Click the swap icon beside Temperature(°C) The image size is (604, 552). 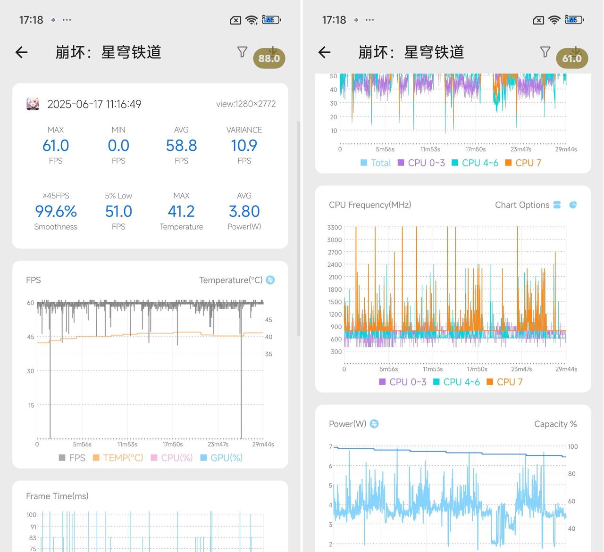[x=269, y=280]
